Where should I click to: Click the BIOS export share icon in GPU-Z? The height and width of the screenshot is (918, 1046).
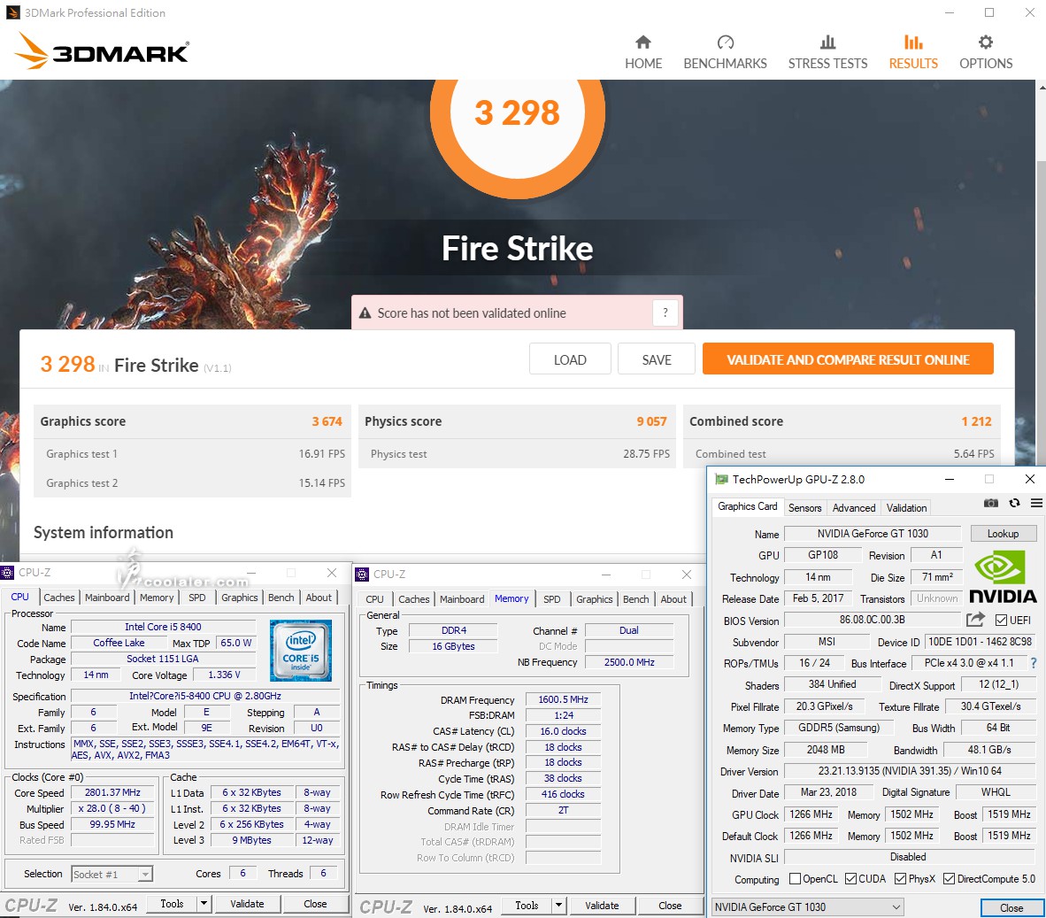coord(975,619)
